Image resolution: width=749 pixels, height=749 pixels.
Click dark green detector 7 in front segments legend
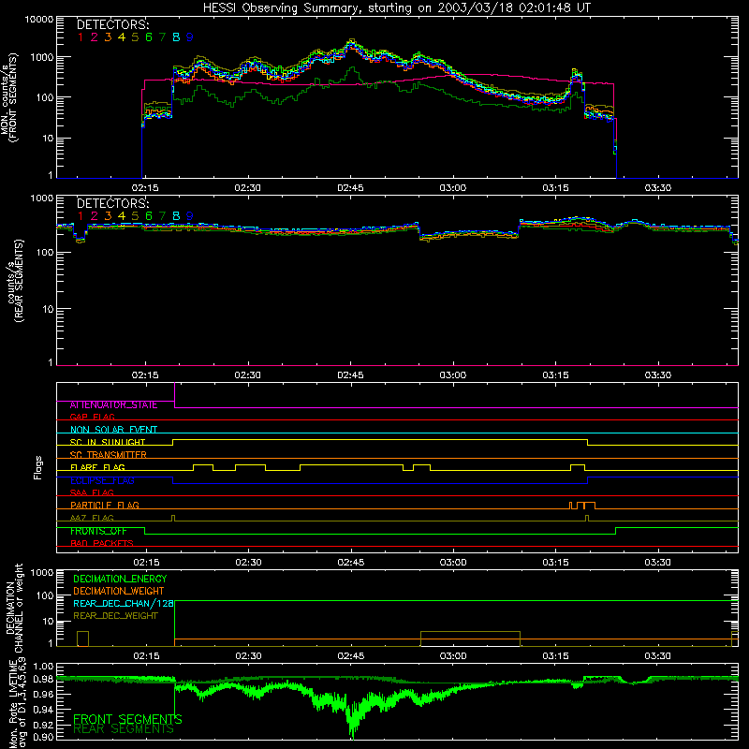(162, 37)
